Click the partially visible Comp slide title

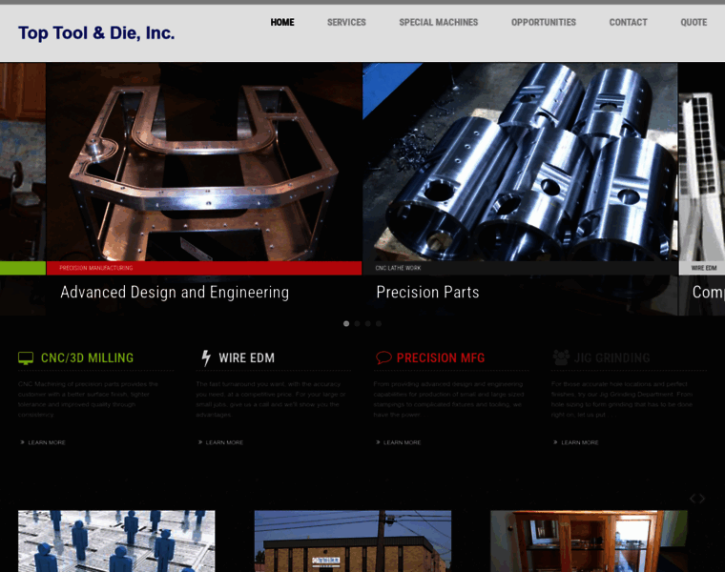[709, 292]
